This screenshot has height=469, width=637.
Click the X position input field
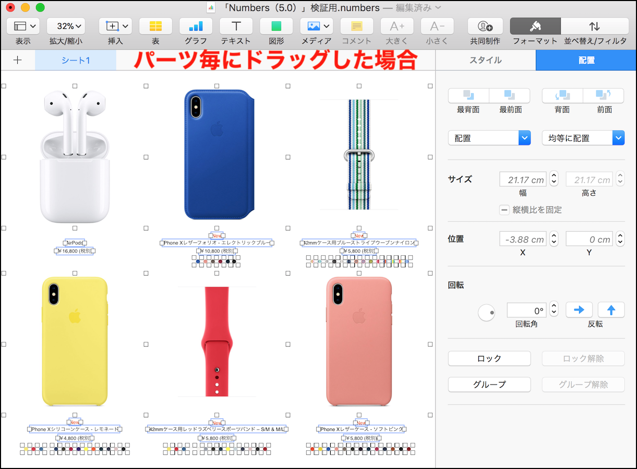coord(523,239)
